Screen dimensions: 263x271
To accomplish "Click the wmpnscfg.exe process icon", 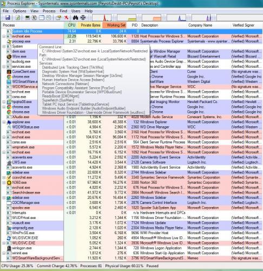I will click(9, 228).
